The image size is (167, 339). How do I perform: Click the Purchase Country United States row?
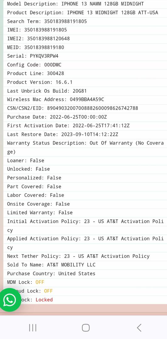tap(85, 273)
